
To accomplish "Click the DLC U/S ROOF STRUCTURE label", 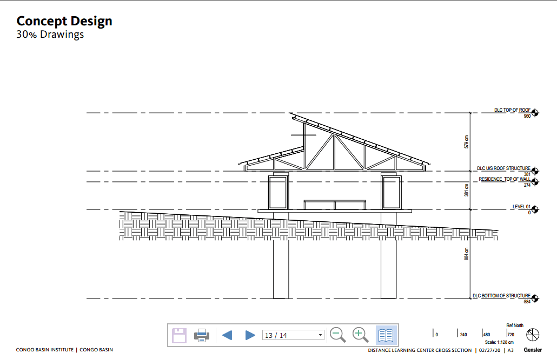I will pyautogui.click(x=503, y=168).
